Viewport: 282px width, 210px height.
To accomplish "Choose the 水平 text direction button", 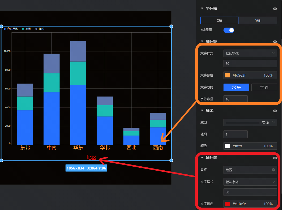I will coord(236,87).
